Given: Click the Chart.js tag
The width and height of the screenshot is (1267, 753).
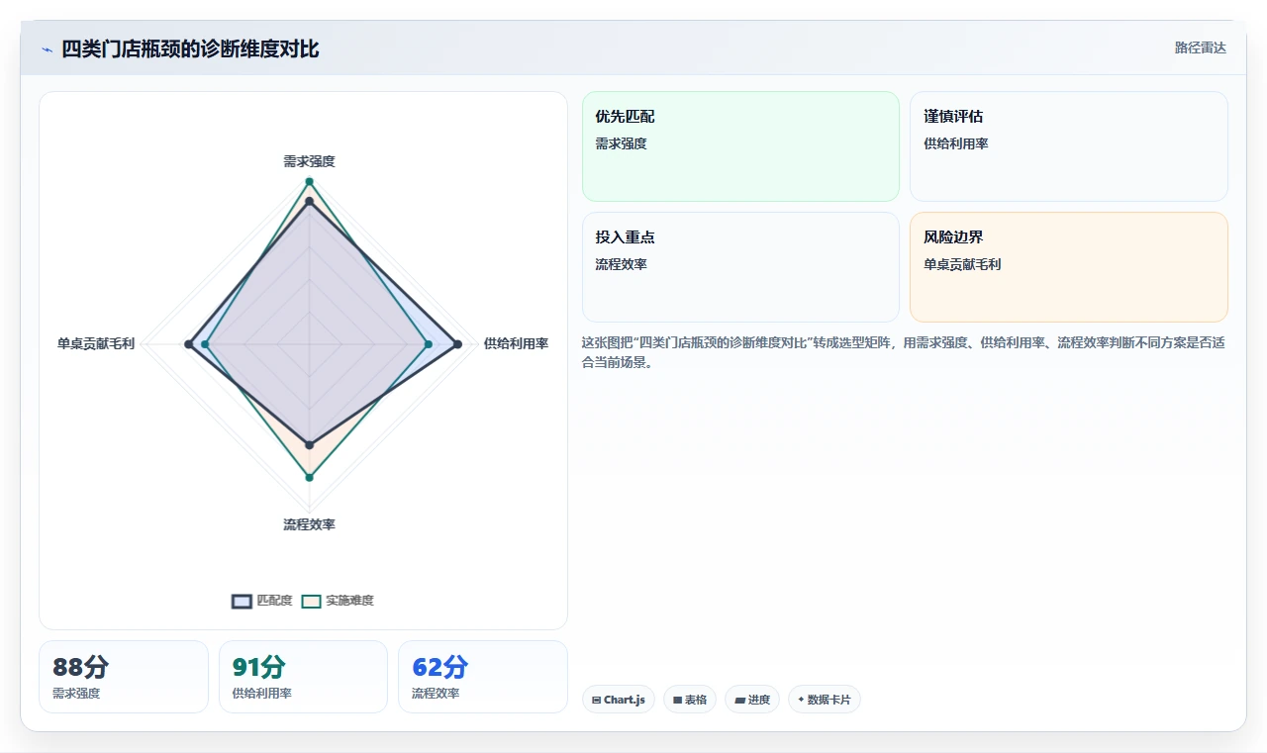Looking at the screenshot, I should point(618,700).
